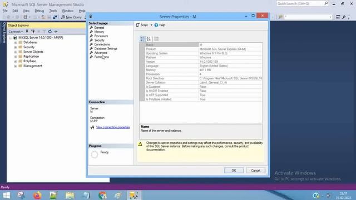Select the Security page in Server Properties

99,40
